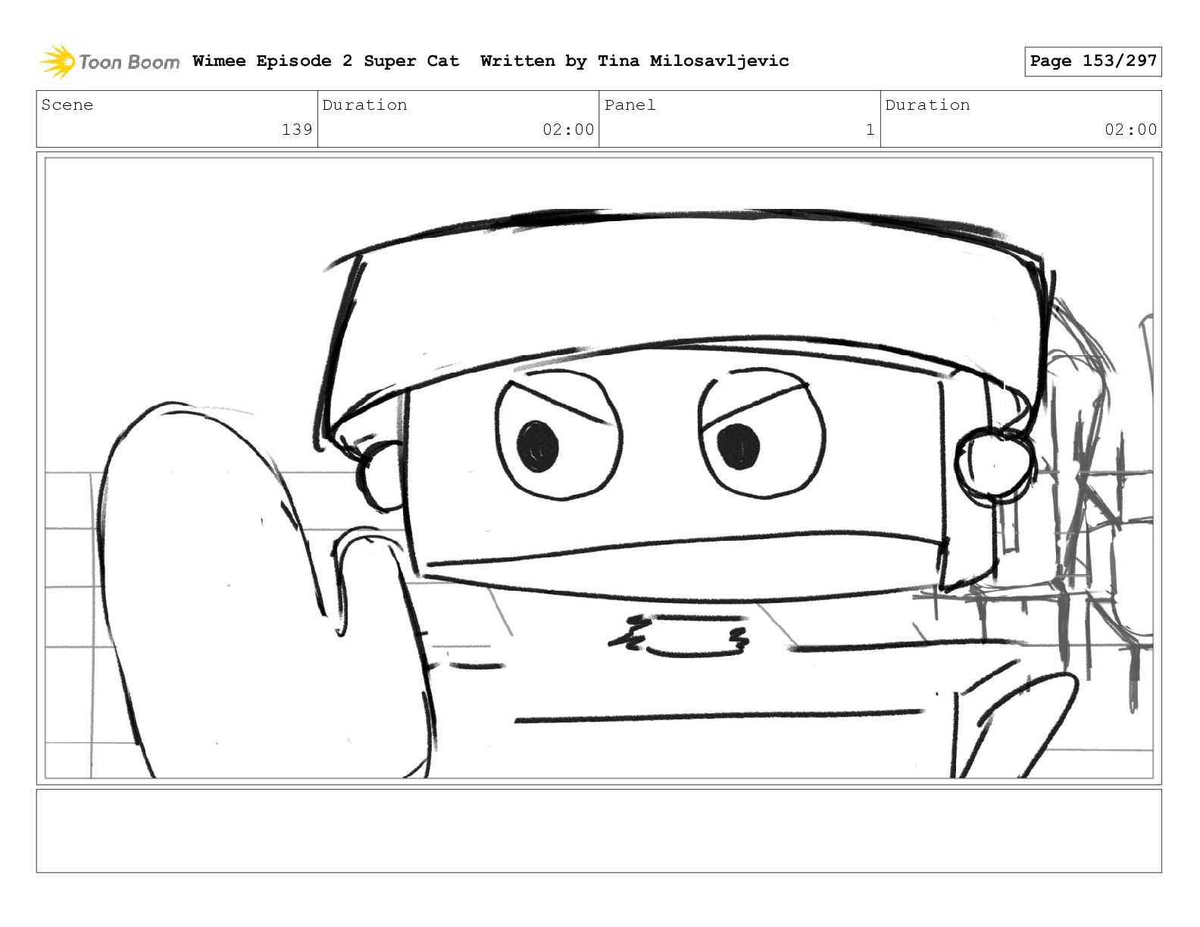
Task: Select scene number 139
Action: coord(297,130)
